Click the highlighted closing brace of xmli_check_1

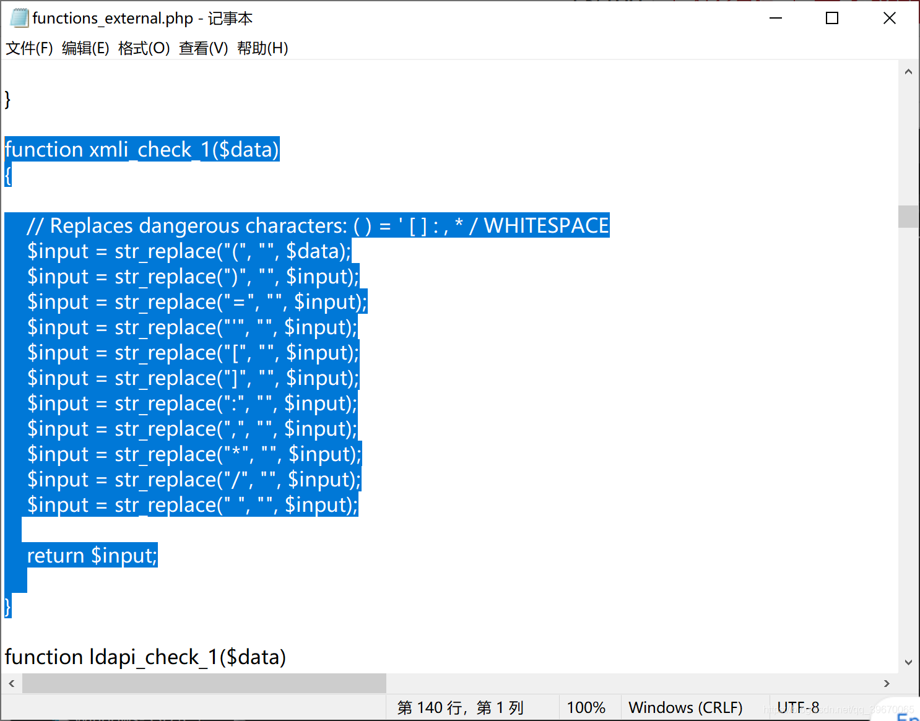pyautogui.click(x=8, y=606)
